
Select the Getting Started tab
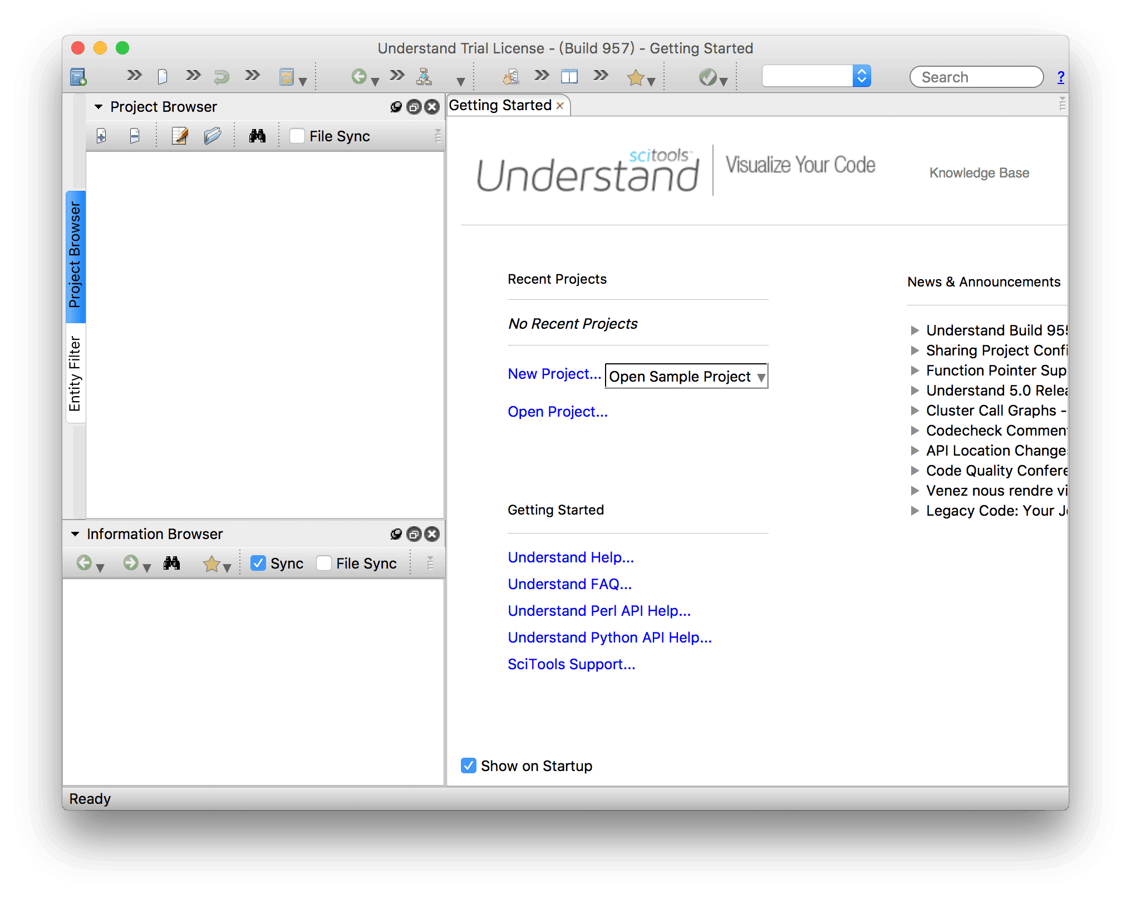tap(500, 105)
